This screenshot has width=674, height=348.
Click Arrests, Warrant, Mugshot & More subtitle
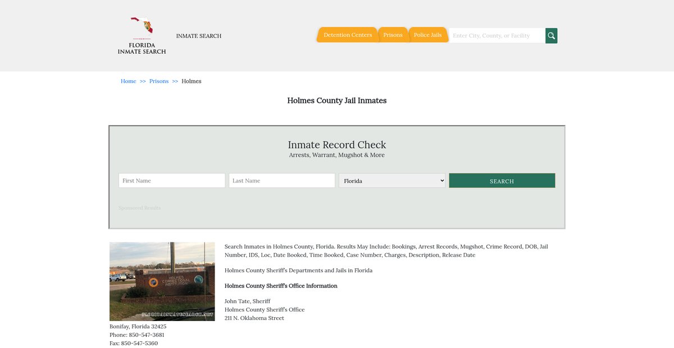click(x=337, y=155)
